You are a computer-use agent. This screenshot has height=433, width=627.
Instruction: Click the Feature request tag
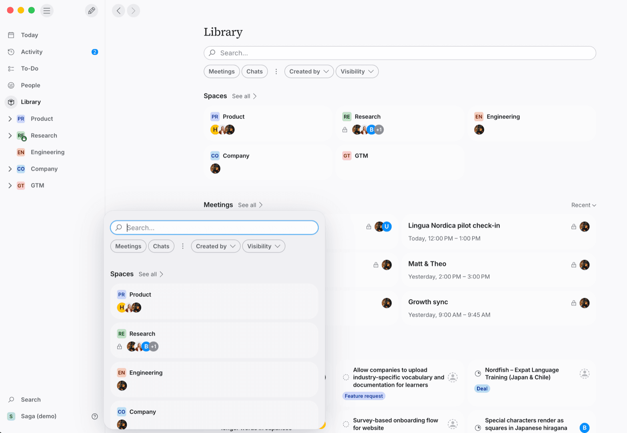364,396
